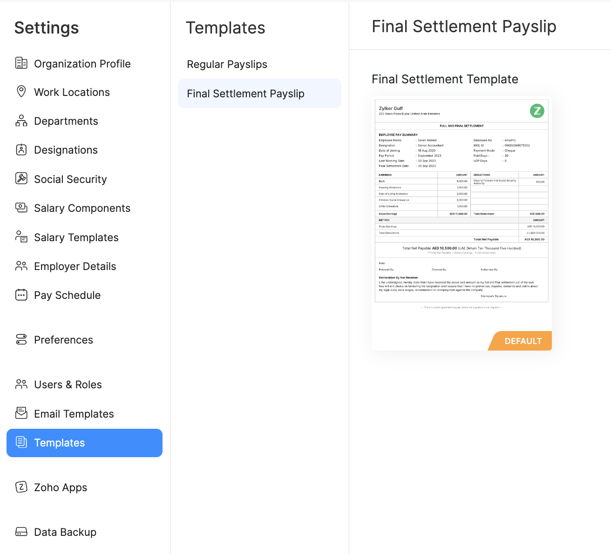The image size is (611, 554).
Task: Select the highlighted Templates sidebar item
Action: click(84, 443)
